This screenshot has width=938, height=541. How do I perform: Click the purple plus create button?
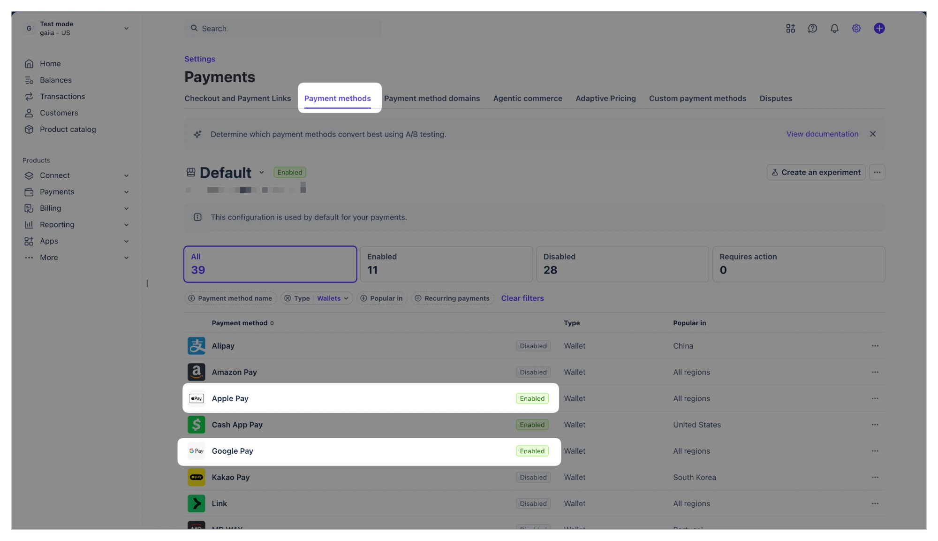[879, 29]
